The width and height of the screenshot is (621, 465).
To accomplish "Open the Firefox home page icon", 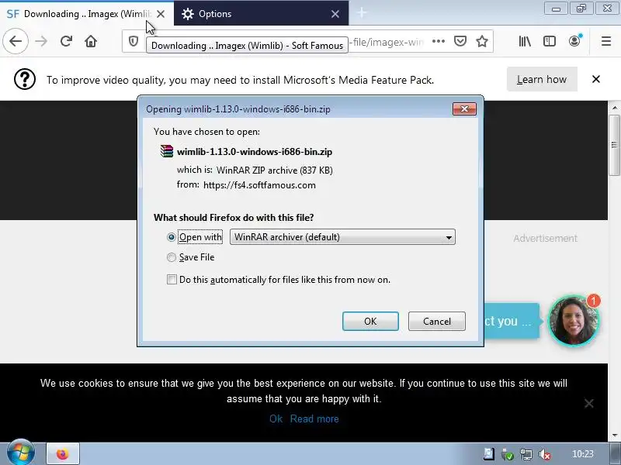I will (x=91, y=41).
